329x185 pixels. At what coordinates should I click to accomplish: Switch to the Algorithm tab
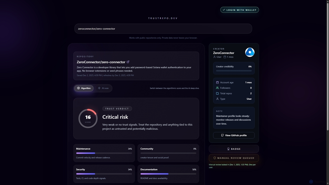[x=84, y=88]
